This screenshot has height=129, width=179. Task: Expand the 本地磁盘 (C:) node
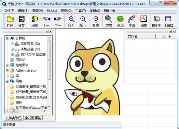coord(12,44)
